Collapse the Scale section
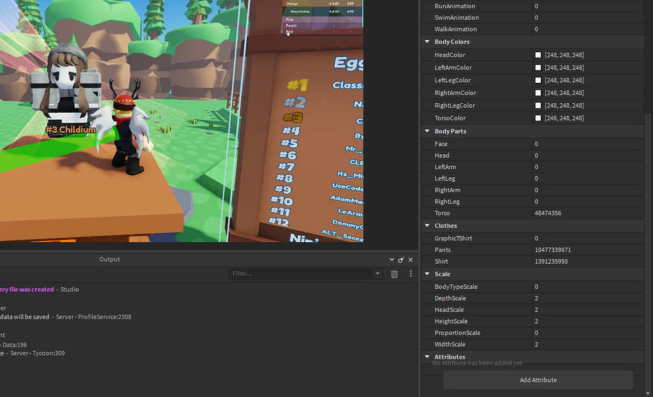 tap(426, 274)
